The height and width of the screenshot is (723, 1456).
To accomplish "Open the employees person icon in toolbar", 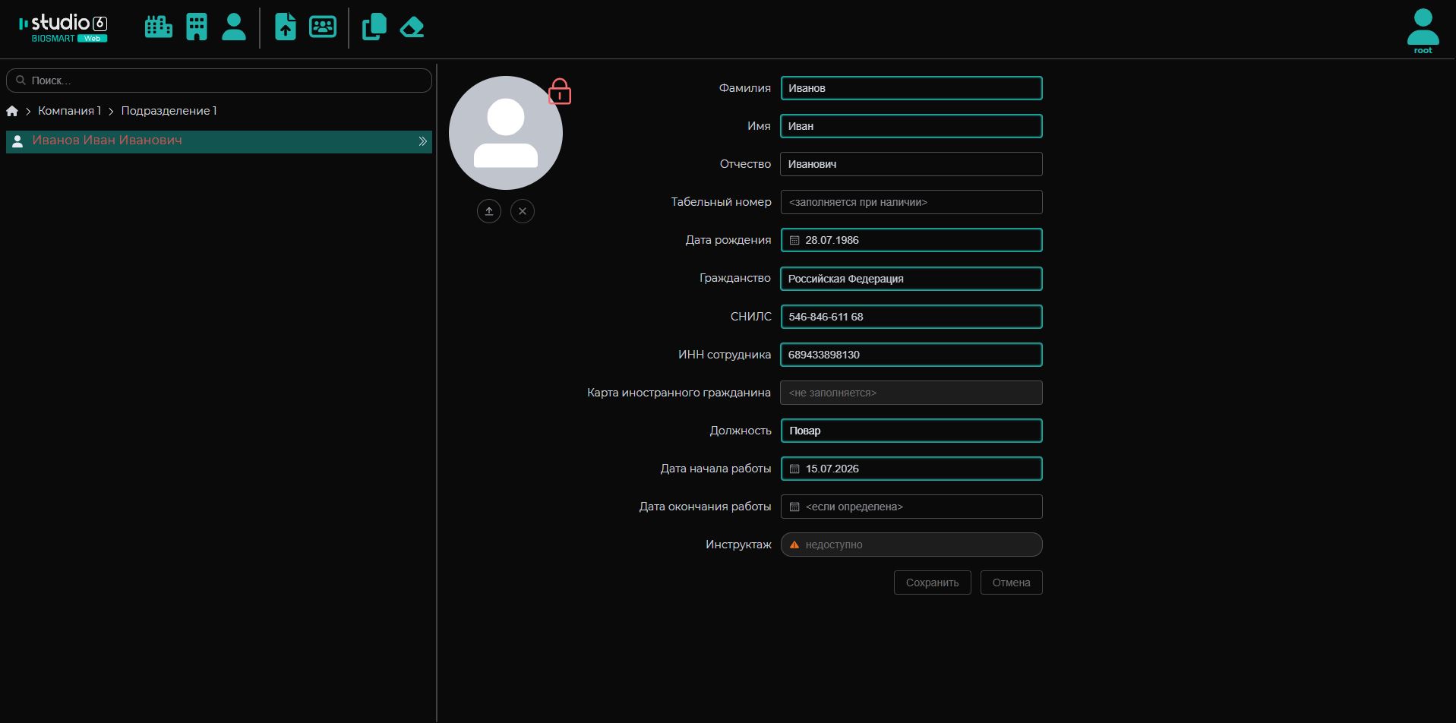I will [234, 27].
